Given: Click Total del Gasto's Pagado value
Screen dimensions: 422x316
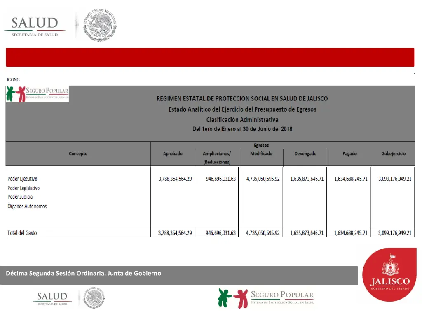Looking at the screenshot, I should point(351,233).
